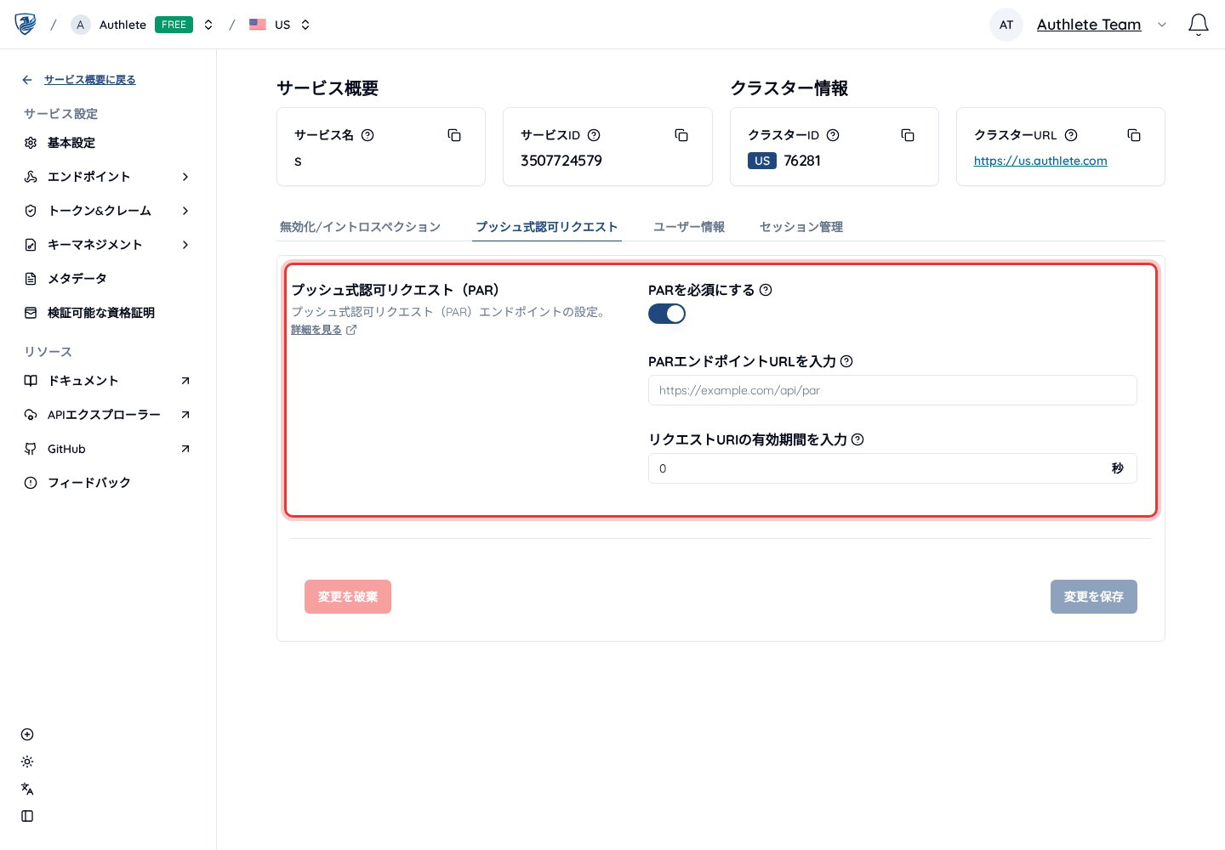Image resolution: width=1225 pixels, height=850 pixels.
Task: Click the 詳細を見る link
Action: (x=316, y=330)
